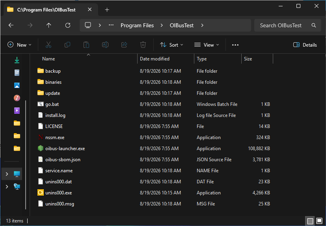Click the Paste clipboard icon
The height and width of the screenshot is (226, 326).
pyautogui.click(x=86, y=45)
